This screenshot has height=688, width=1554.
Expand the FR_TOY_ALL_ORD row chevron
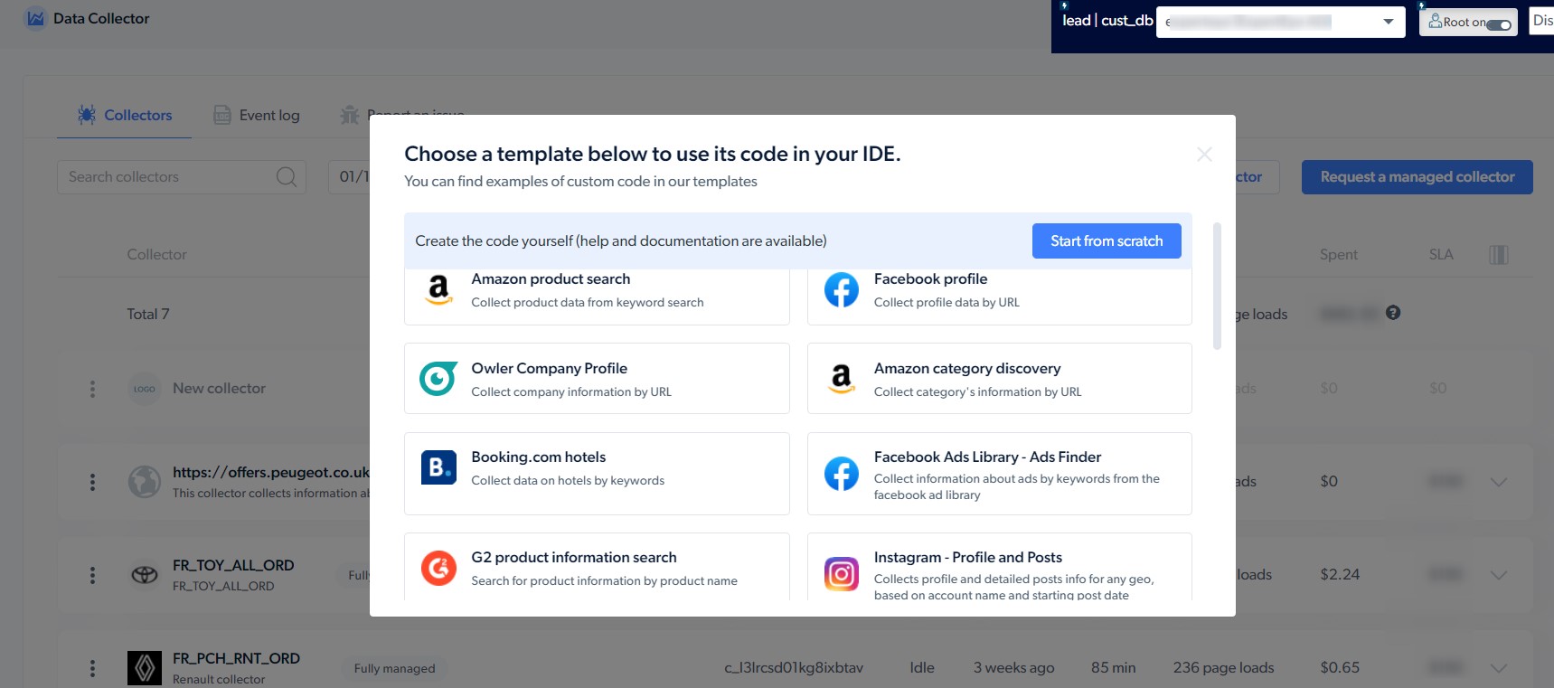[x=1499, y=575]
